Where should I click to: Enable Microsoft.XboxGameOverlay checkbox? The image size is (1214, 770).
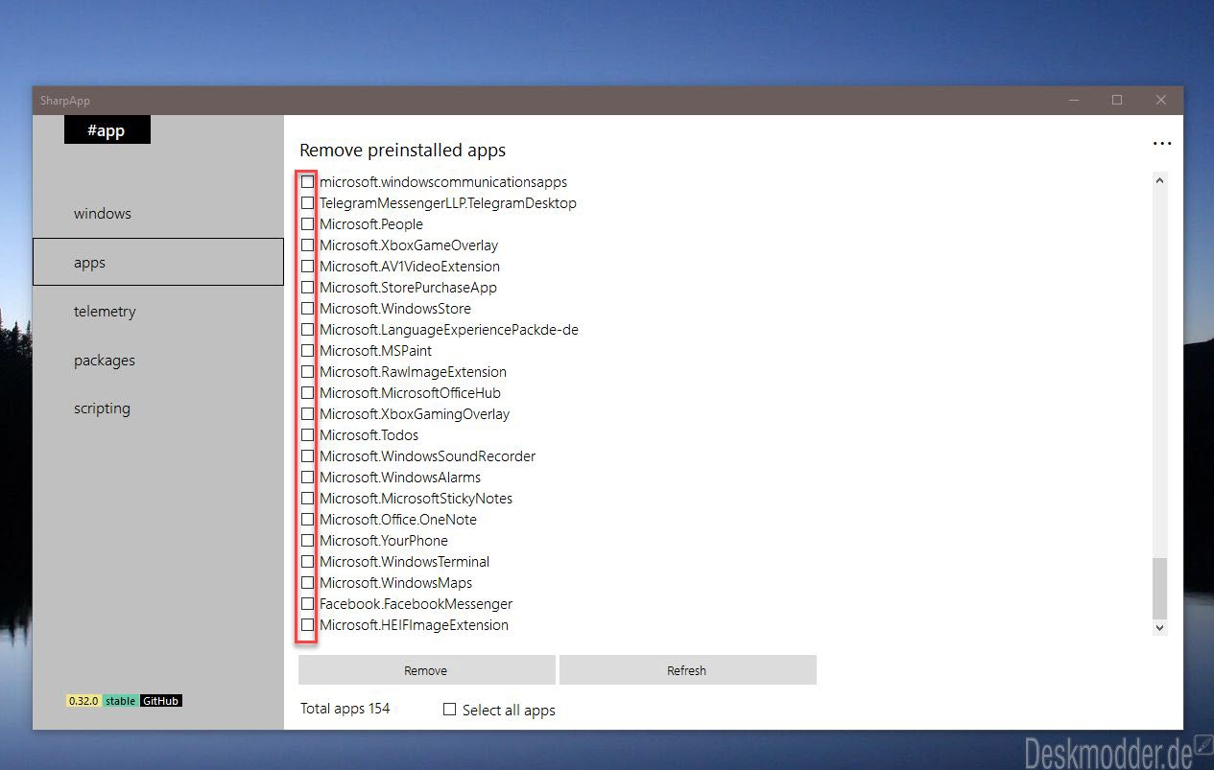pos(307,245)
